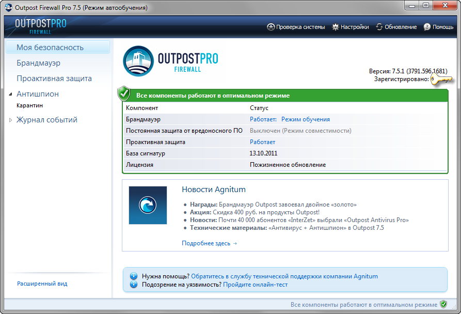Switch to Расширенный вид
Screen dimensions: 461x314
point(42,284)
